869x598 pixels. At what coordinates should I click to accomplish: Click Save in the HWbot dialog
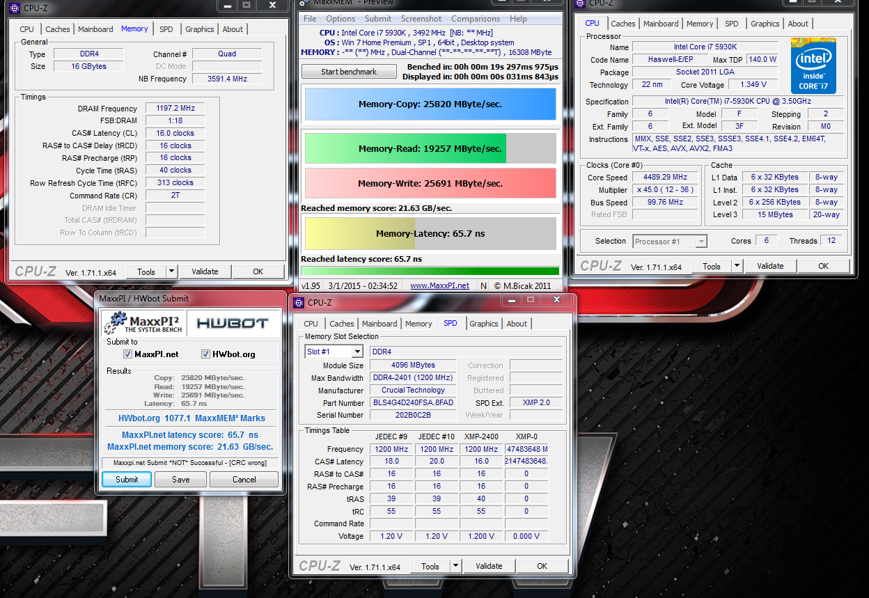coord(181,480)
